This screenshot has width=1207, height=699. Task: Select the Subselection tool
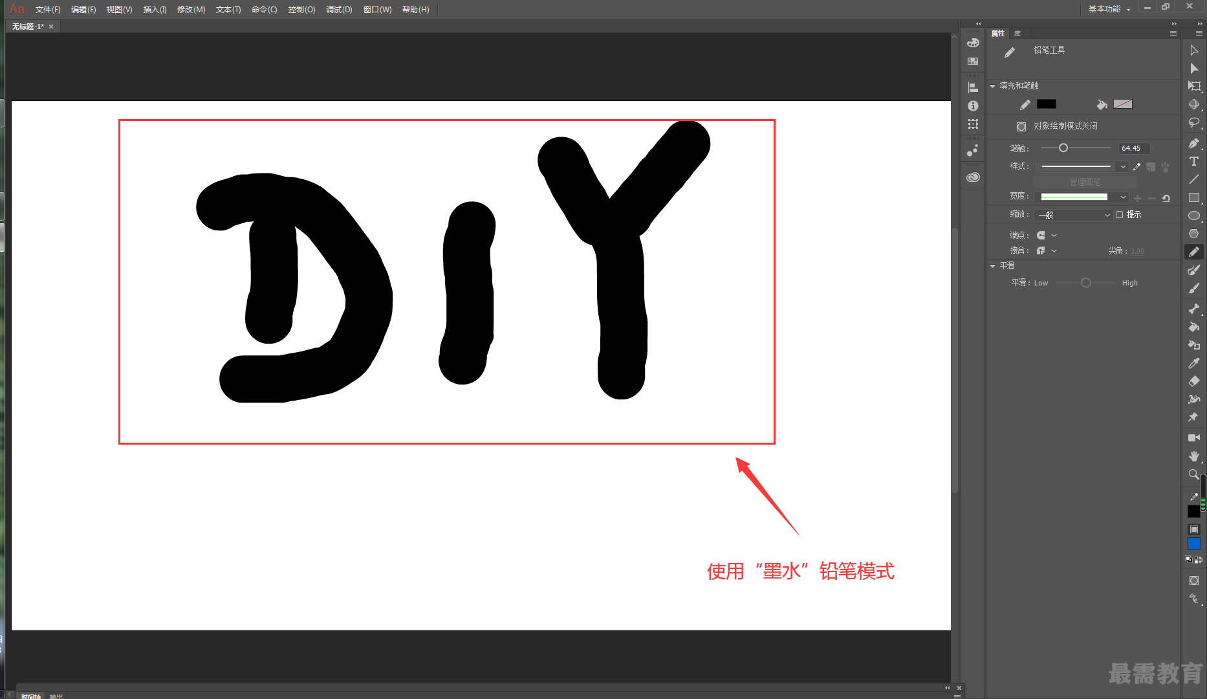tap(1194, 68)
